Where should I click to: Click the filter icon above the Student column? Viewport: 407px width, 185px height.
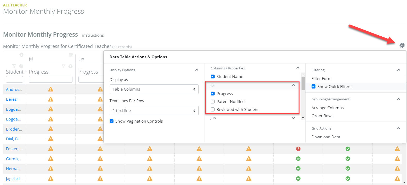tap(14, 66)
